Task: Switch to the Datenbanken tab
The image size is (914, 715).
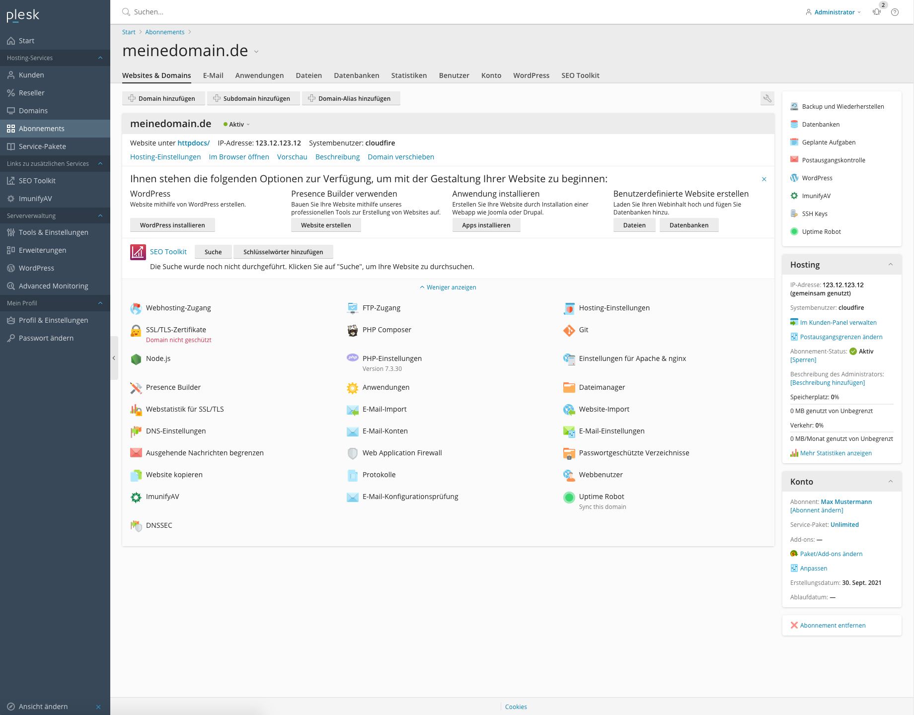Action: [x=357, y=75]
